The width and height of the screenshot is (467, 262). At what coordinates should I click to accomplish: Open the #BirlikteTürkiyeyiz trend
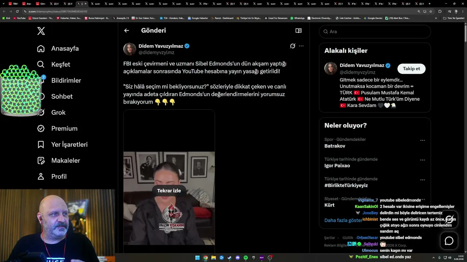pos(346,185)
